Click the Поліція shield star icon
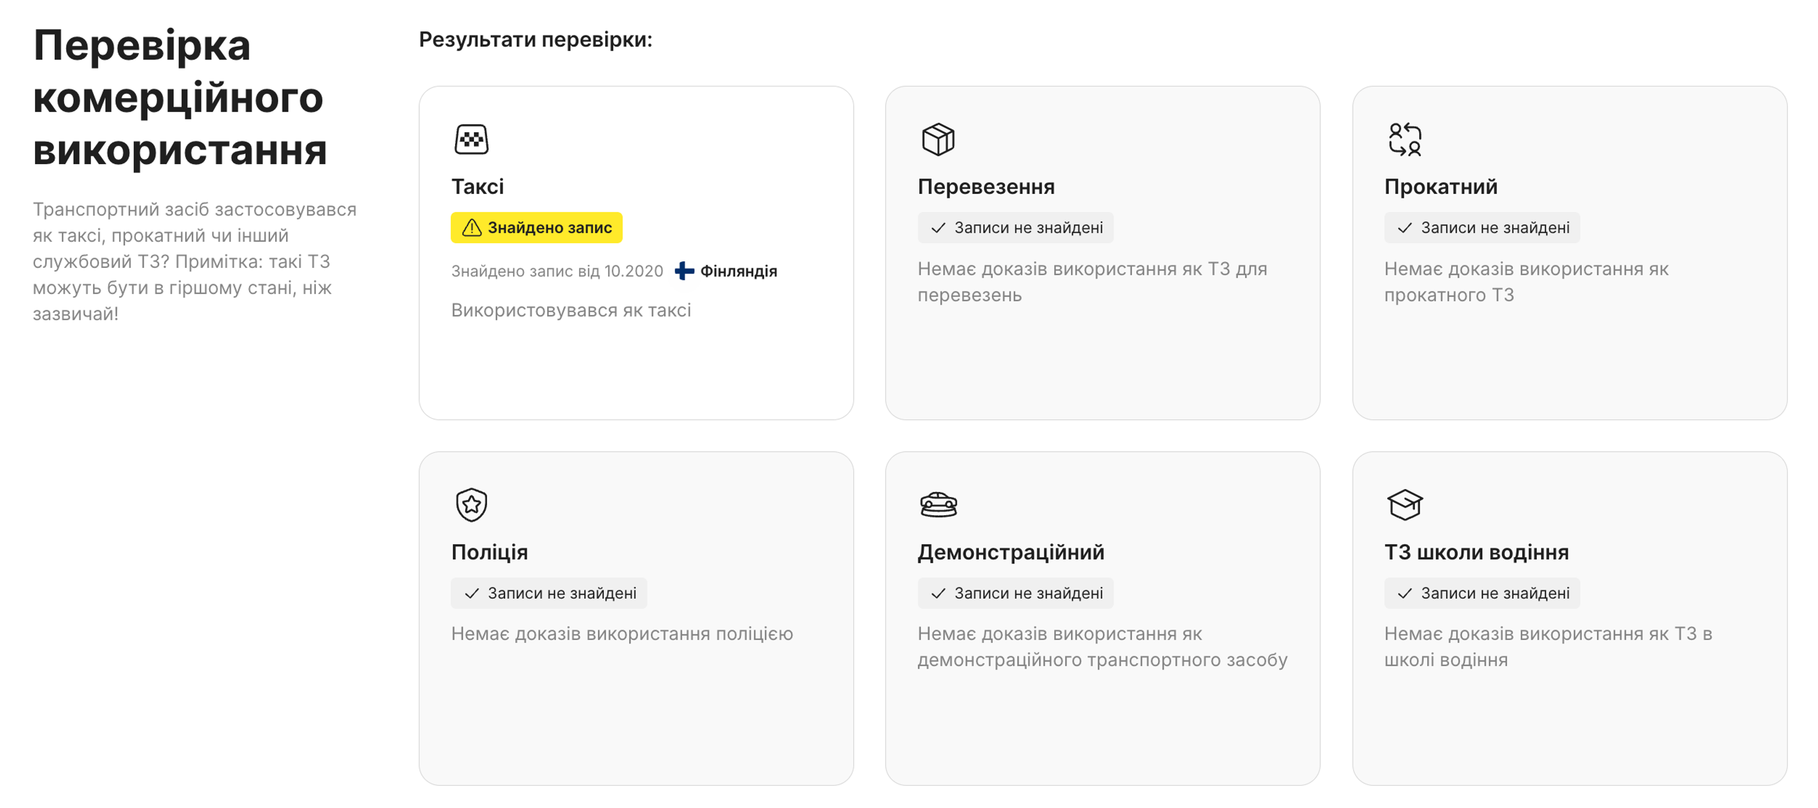 [x=472, y=504]
